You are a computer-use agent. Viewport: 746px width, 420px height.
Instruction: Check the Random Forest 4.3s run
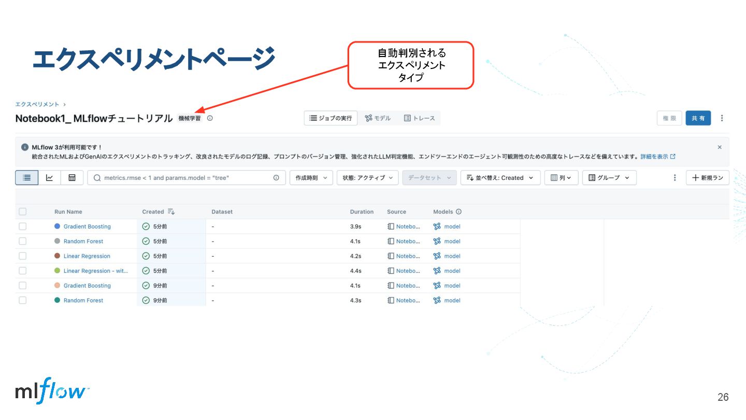tap(22, 300)
